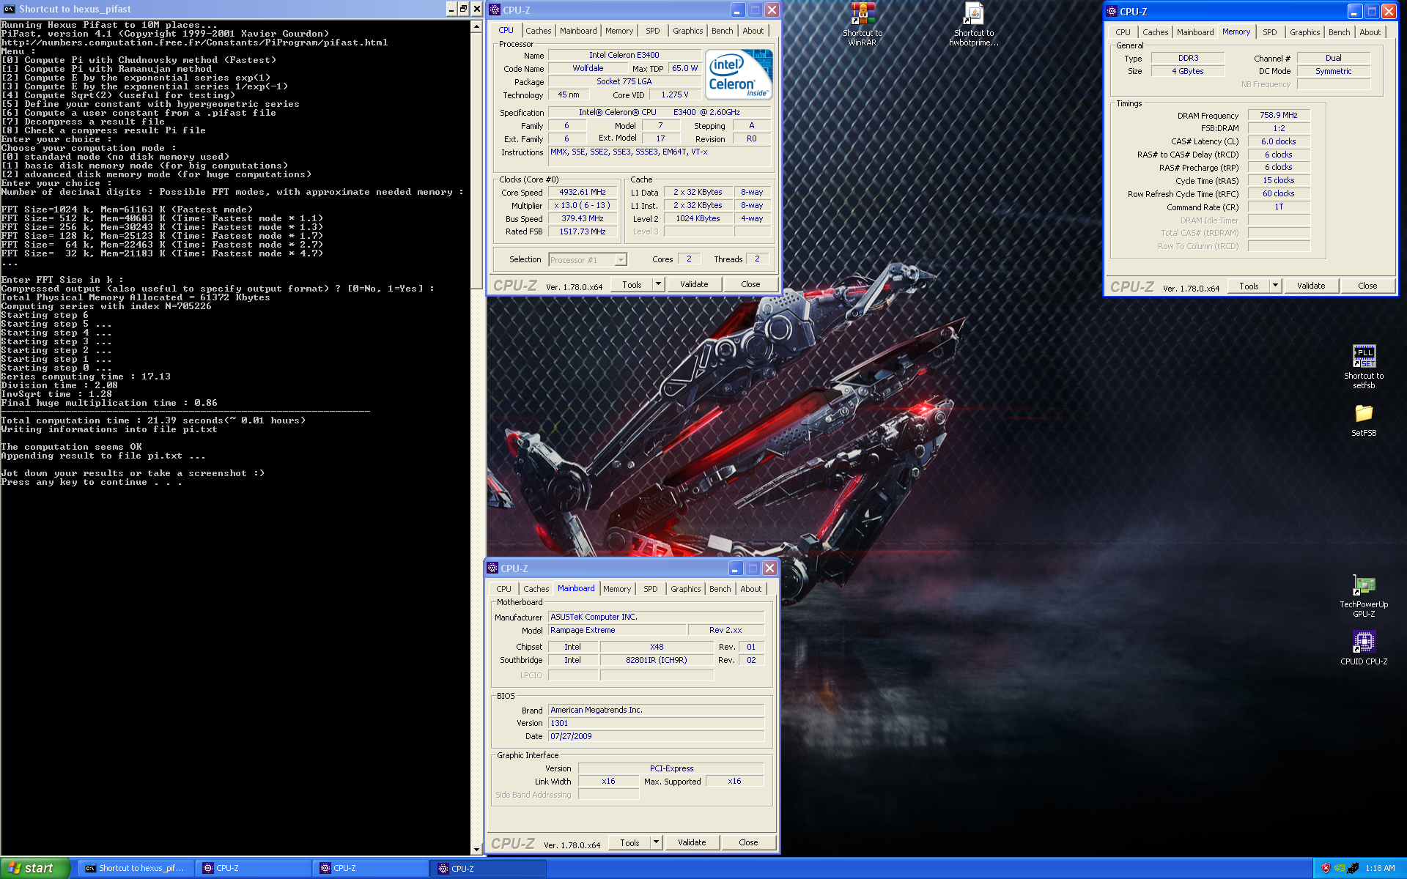Click the Intel Celeron inside logo
This screenshot has height=879, width=1407.
click(x=739, y=74)
